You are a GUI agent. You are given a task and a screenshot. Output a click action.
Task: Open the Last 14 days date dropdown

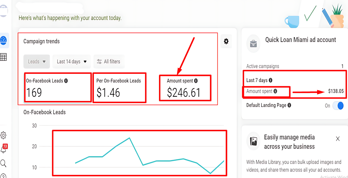[x=72, y=62]
